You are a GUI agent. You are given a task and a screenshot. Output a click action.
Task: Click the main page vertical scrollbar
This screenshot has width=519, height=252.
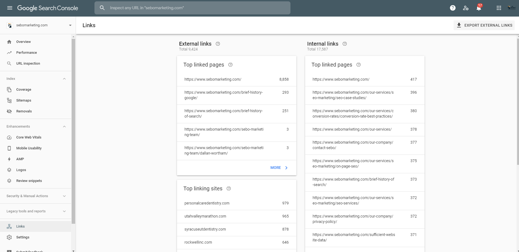coord(518,102)
